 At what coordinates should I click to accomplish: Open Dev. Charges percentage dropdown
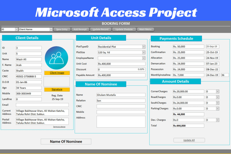217,120
